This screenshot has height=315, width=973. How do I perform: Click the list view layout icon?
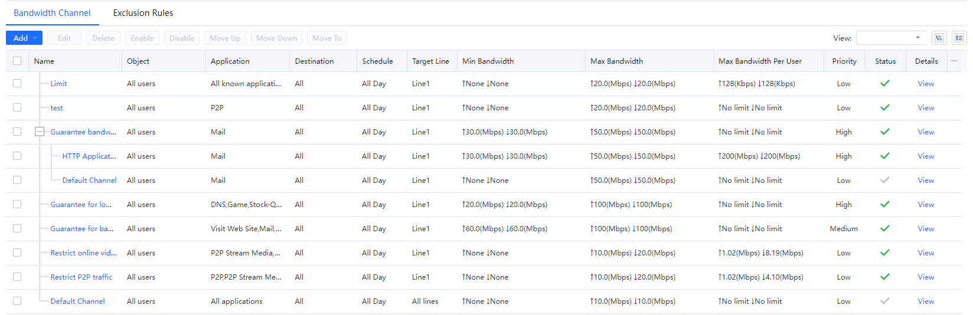coord(959,38)
